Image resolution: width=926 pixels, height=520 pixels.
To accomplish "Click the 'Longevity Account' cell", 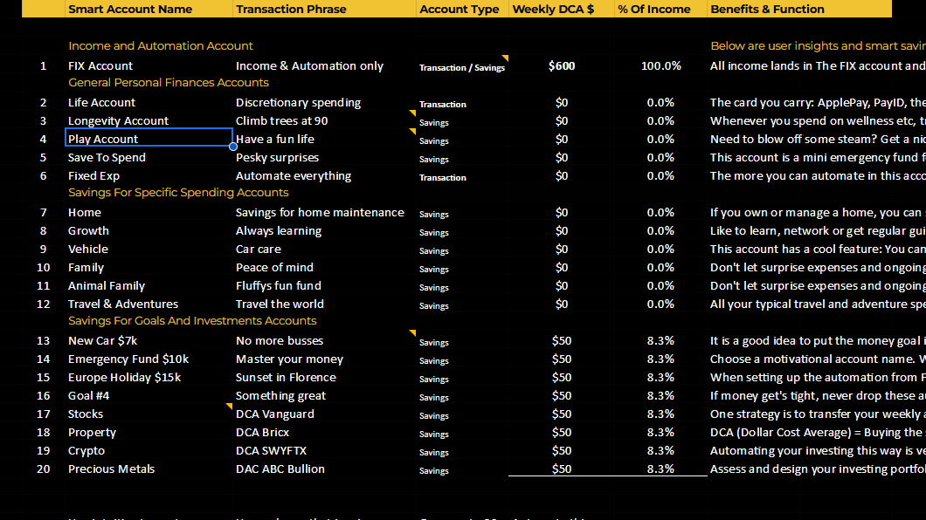I will click(149, 121).
